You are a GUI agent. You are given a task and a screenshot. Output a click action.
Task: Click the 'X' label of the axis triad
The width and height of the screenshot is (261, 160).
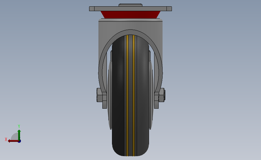click(6, 139)
